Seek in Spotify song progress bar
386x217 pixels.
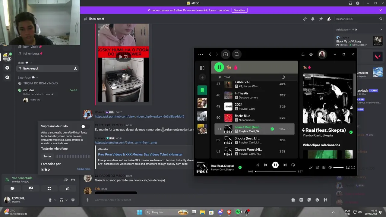(275, 171)
